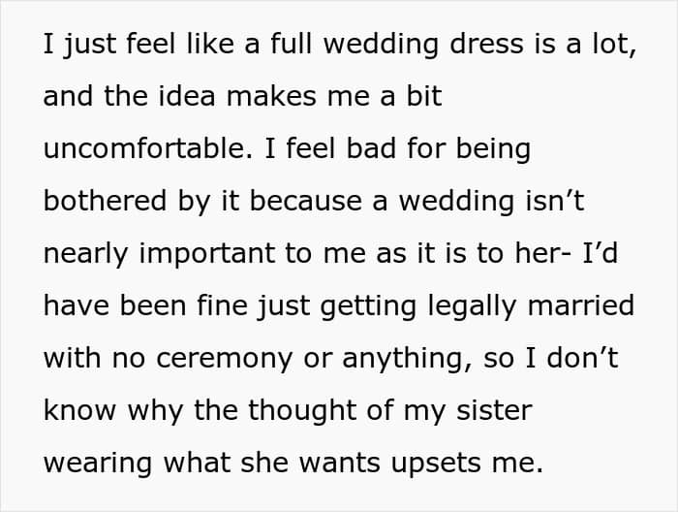The height and width of the screenshot is (512, 678).
Task: Click the word "makes" in the second line
Action: (271, 96)
